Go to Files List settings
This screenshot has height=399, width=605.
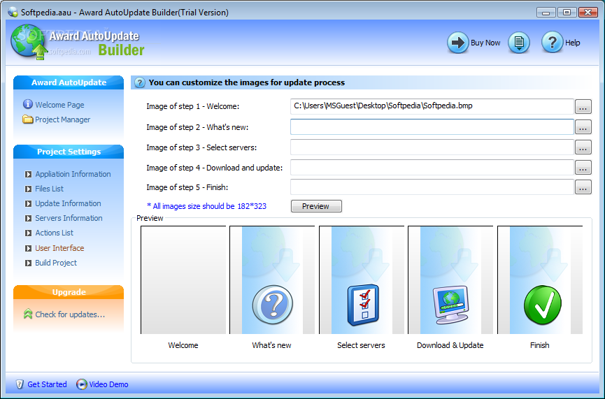pyautogui.click(x=50, y=189)
